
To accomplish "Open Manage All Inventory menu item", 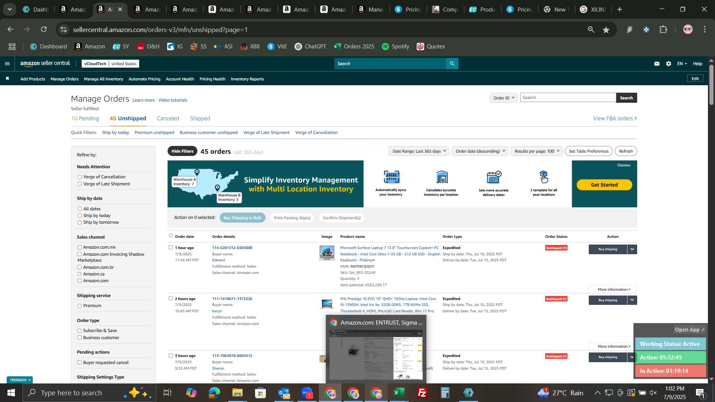I will point(104,79).
